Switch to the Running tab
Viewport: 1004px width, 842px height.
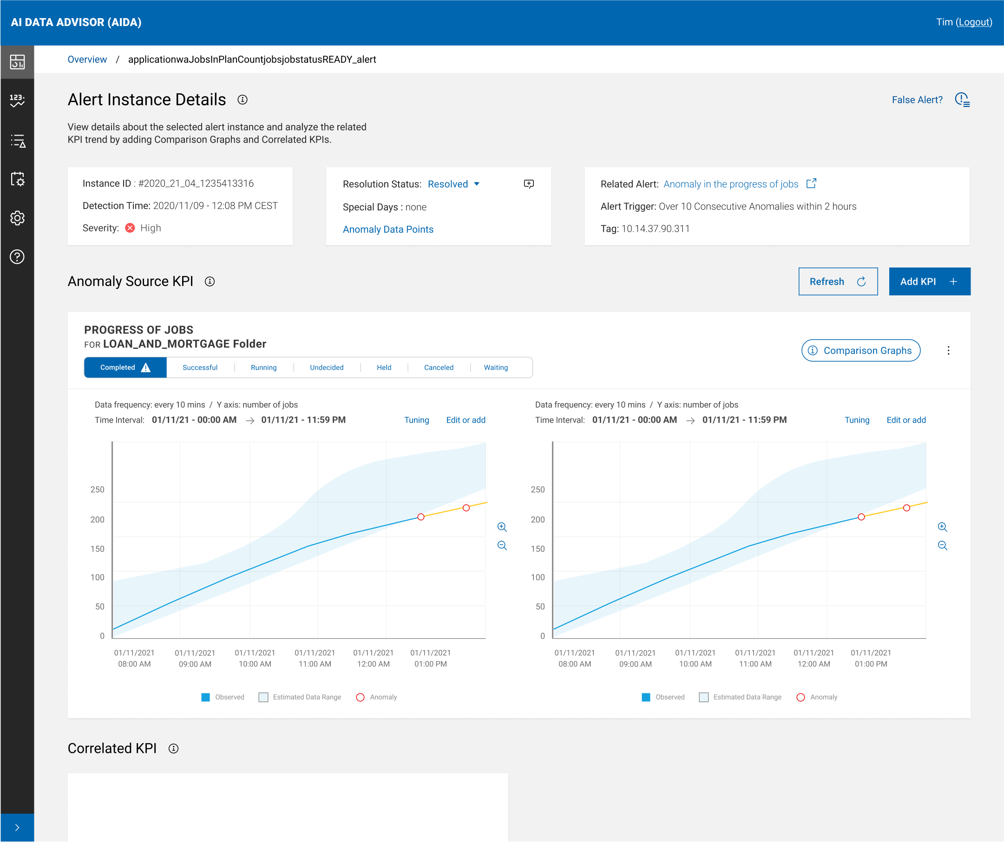coord(263,367)
